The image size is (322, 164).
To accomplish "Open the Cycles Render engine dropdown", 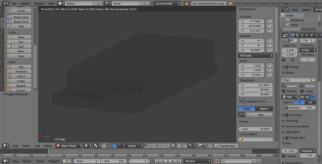I will [167, 3].
